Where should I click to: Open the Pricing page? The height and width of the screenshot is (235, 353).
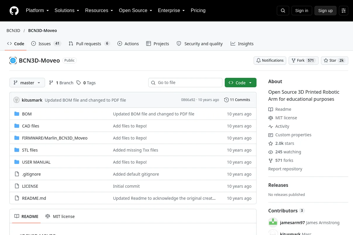[198, 11]
